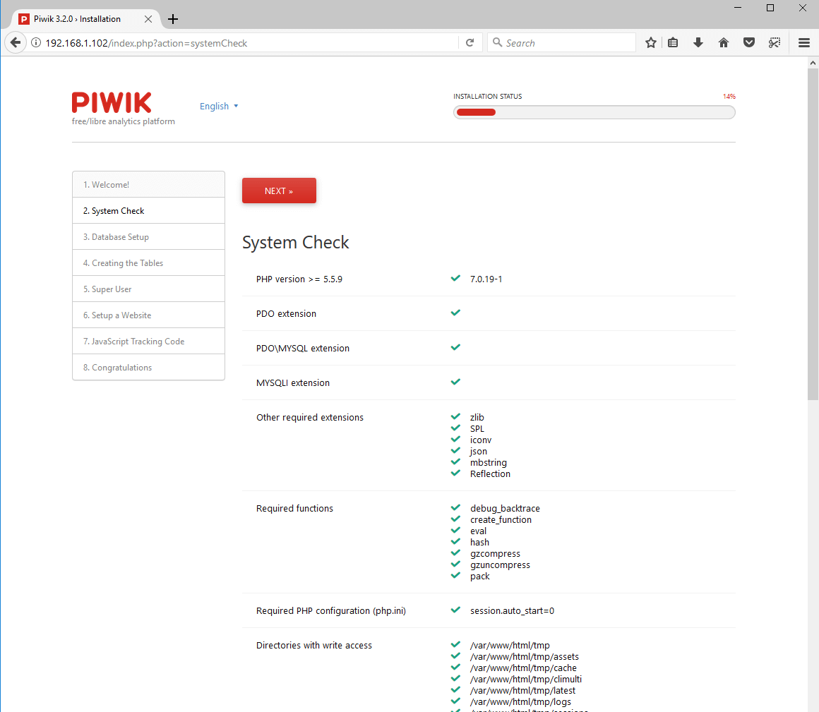Open the bookmarks list icon

pos(673,43)
